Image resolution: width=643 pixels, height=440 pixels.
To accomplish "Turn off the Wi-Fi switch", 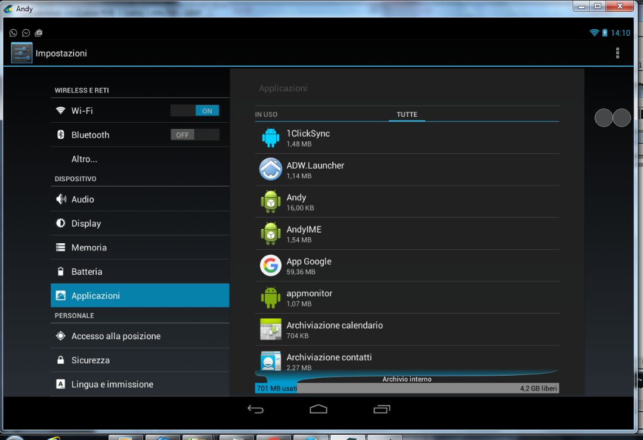I will click(195, 111).
